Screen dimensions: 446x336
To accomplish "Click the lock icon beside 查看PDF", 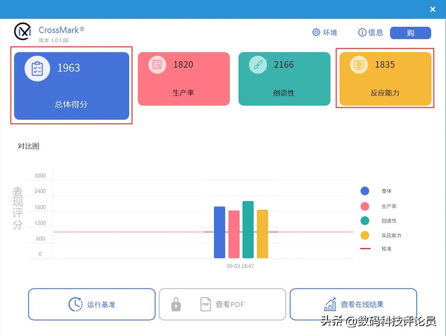I will (175, 304).
